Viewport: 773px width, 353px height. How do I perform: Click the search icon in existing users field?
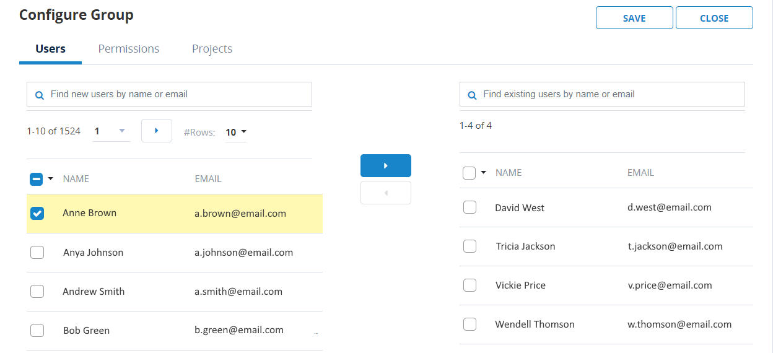point(472,95)
